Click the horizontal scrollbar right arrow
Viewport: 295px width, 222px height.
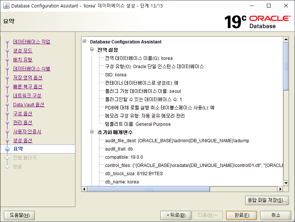(280, 189)
